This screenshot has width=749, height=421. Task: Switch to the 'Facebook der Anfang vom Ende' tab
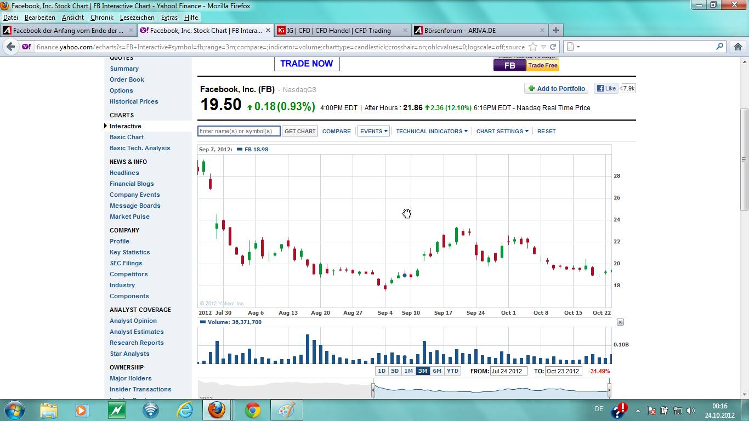pos(69,30)
